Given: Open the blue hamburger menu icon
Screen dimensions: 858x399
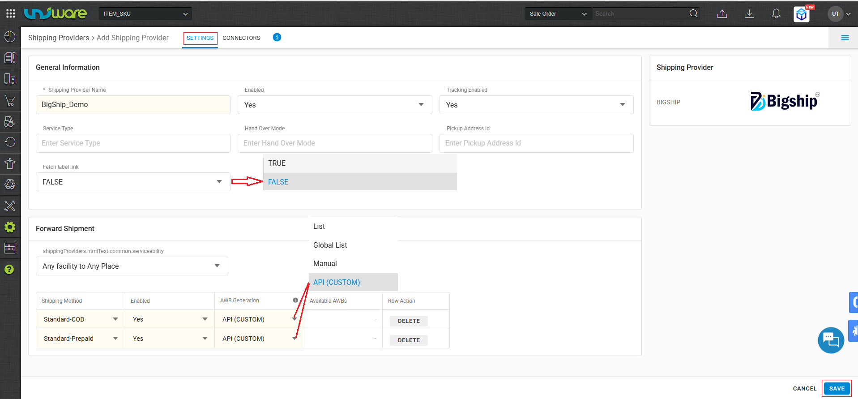Looking at the screenshot, I should coord(845,38).
